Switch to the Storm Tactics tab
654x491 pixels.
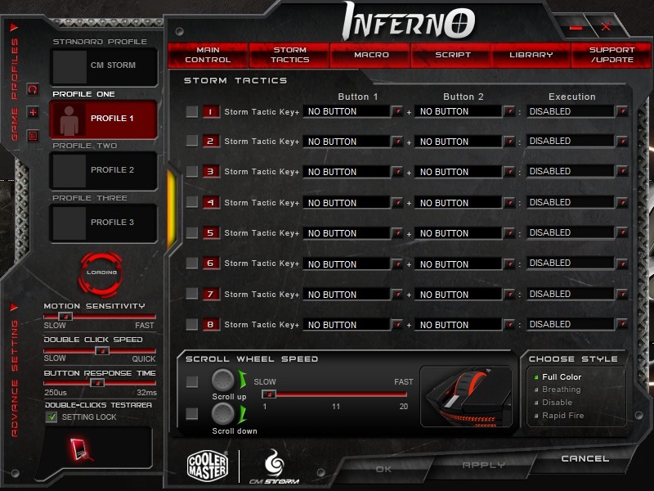pyautogui.click(x=289, y=55)
